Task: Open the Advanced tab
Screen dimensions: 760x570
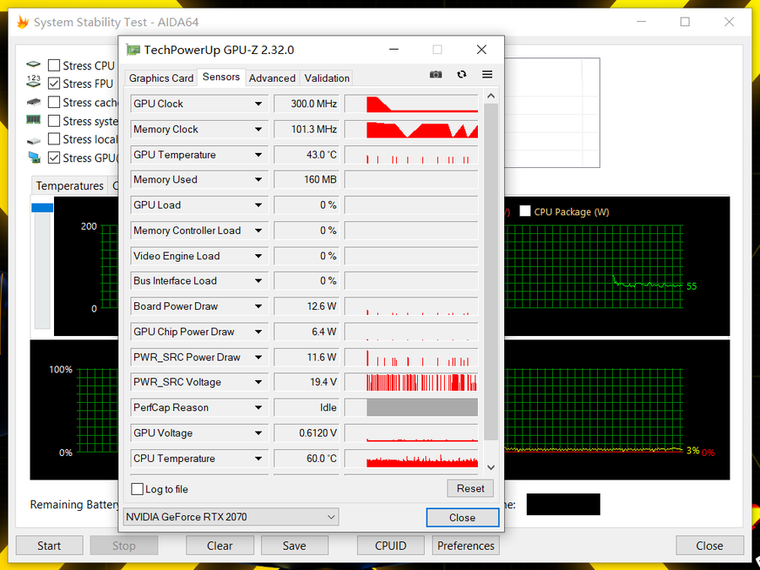Action: (272, 78)
